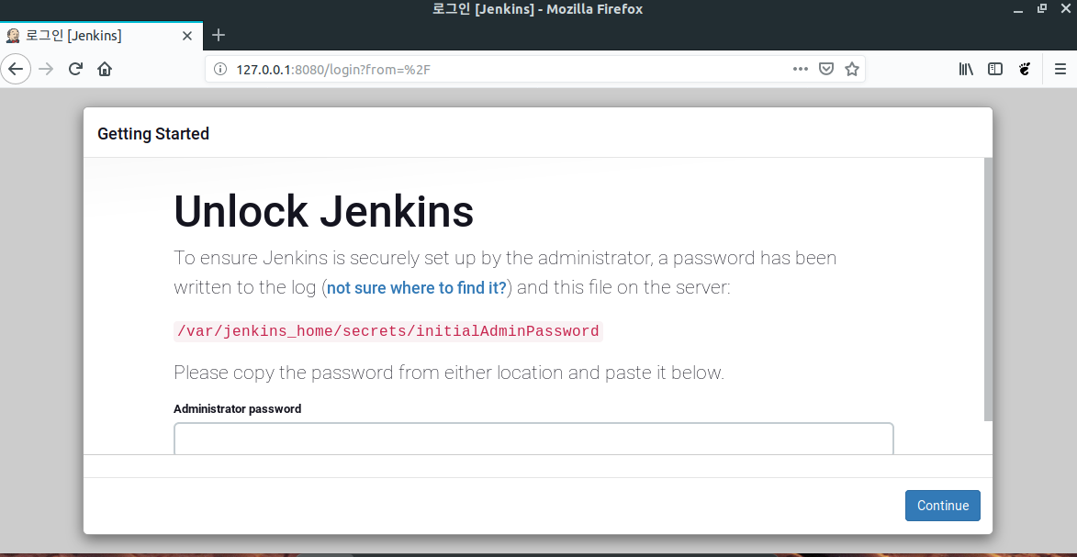Follow the 'not sure where to find it?' link
Viewport: 1077px width, 557px height.
pos(416,288)
